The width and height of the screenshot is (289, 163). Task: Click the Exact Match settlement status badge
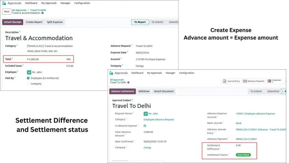click(243, 155)
